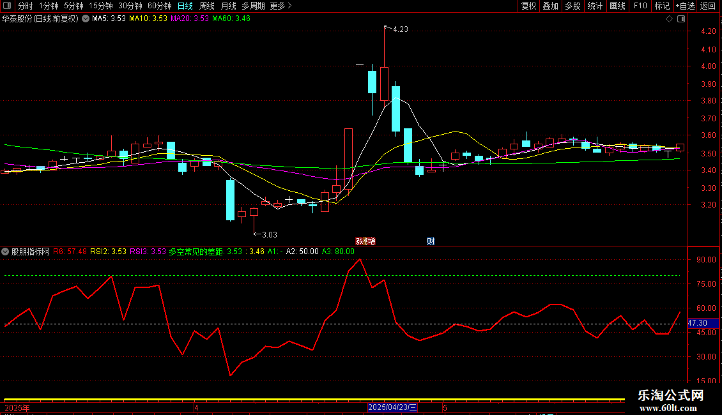Viewport: 722px width, 415px height.
Task: Click the 返回 back button
Action: pyautogui.click(x=708, y=6)
